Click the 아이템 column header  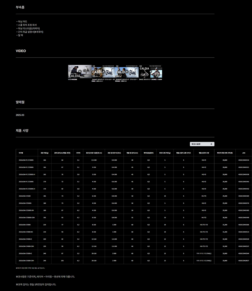pos(21,153)
